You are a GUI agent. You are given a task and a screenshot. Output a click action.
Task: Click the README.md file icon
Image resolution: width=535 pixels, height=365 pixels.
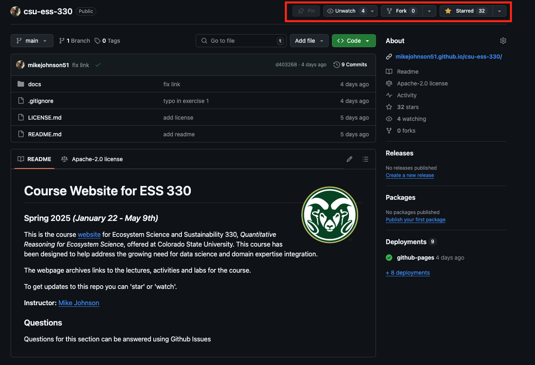coord(21,134)
